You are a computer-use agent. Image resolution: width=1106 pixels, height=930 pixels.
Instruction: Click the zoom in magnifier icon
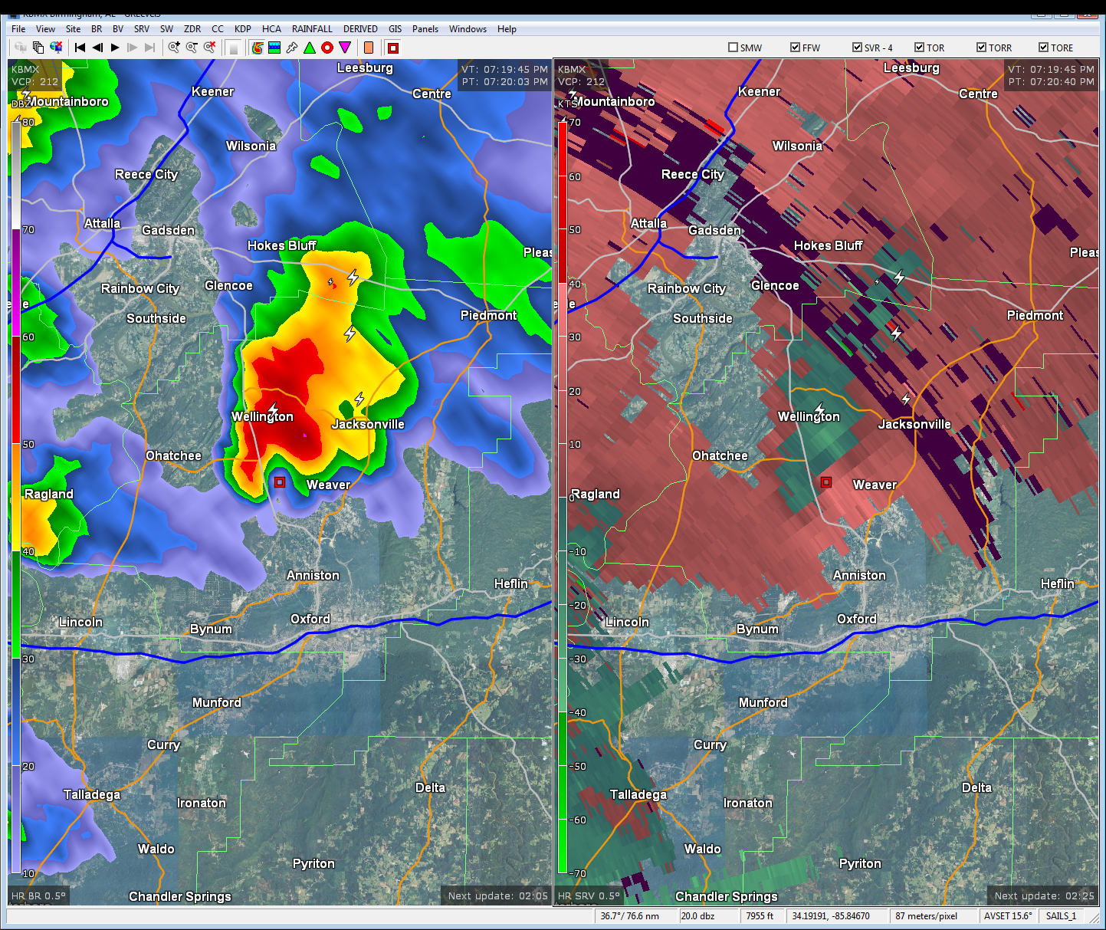click(x=174, y=48)
